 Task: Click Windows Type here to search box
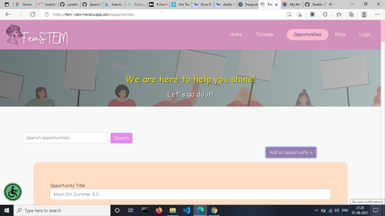[x=62, y=210]
